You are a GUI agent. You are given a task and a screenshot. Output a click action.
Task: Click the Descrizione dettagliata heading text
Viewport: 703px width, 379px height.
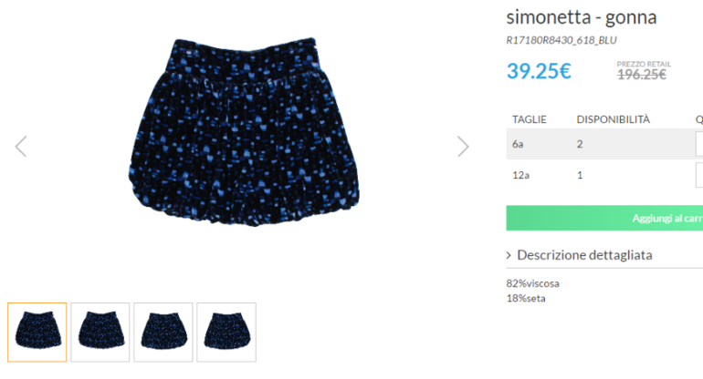[584, 255]
